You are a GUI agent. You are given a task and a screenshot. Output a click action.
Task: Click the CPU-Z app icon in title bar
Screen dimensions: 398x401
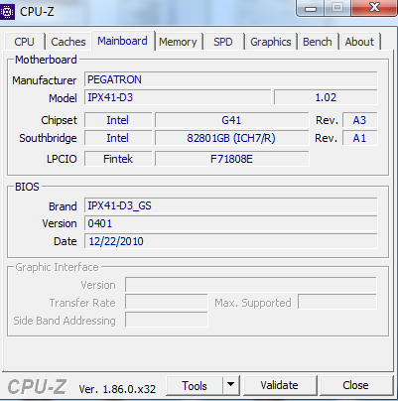7,12
